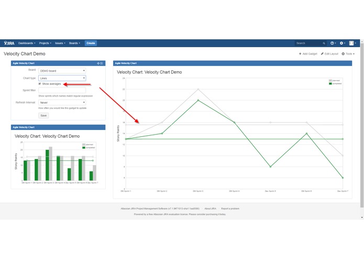Image resolution: width=364 pixels, height=259 pixels.
Task: Open the Chart type dropdown showing Lines
Action: [62, 78]
